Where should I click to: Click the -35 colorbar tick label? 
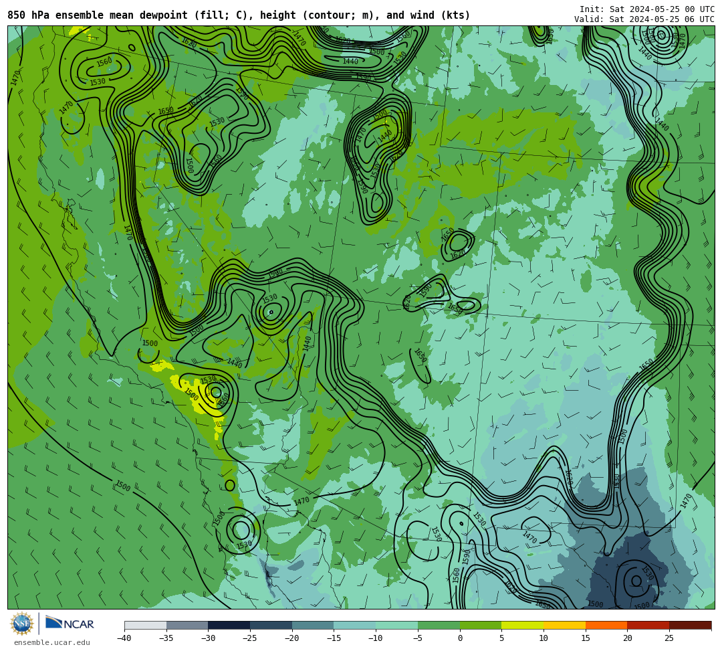click(166, 638)
